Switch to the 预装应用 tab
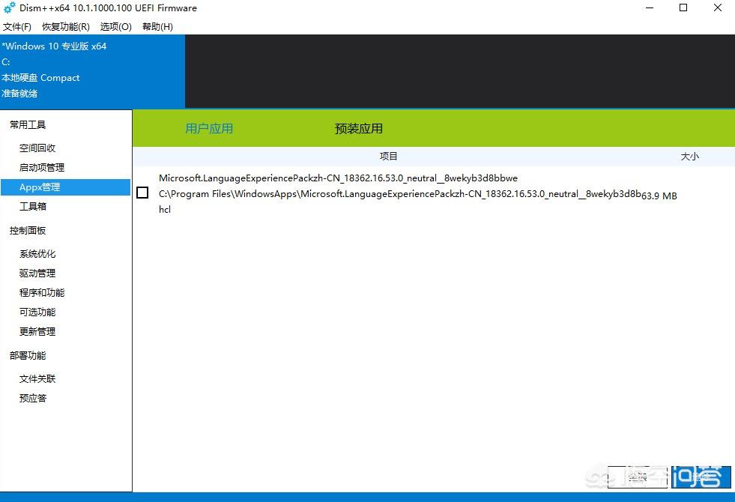The height and width of the screenshot is (502, 735). (x=359, y=128)
